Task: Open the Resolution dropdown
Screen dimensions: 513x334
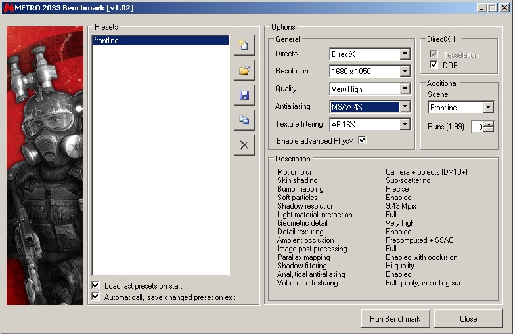Action: tap(405, 72)
